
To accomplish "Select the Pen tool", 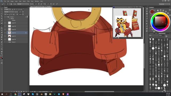I will coord(2,42).
